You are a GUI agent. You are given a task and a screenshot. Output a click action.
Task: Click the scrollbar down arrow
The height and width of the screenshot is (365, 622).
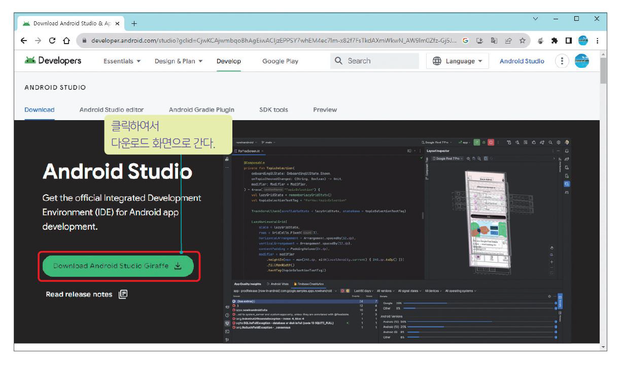pyautogui.click(x=603, y=347)
